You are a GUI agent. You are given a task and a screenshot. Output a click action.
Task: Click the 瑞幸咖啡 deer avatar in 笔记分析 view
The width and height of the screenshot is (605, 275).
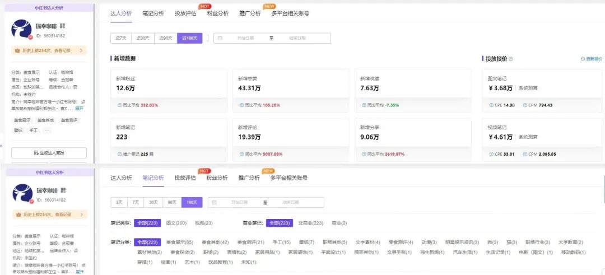(23, 194)
